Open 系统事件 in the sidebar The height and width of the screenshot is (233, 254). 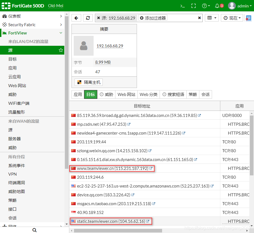tap(17, 165)
